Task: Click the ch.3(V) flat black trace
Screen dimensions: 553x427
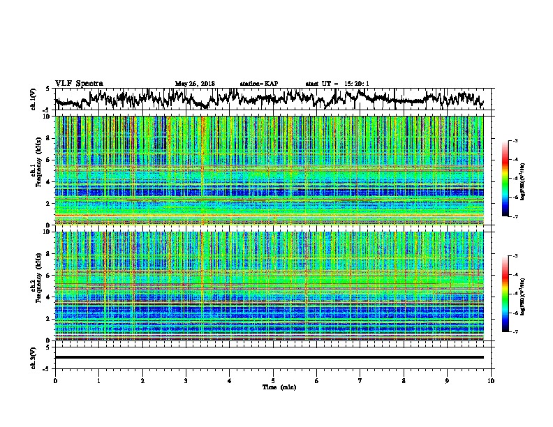Action: (x=269, y=357)
